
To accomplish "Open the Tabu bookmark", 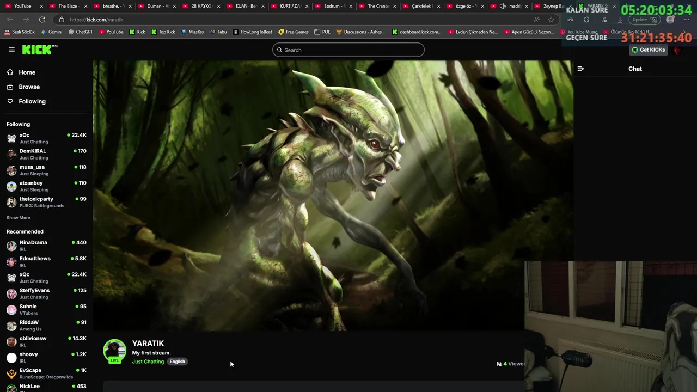I will click(x=218, y=32).
